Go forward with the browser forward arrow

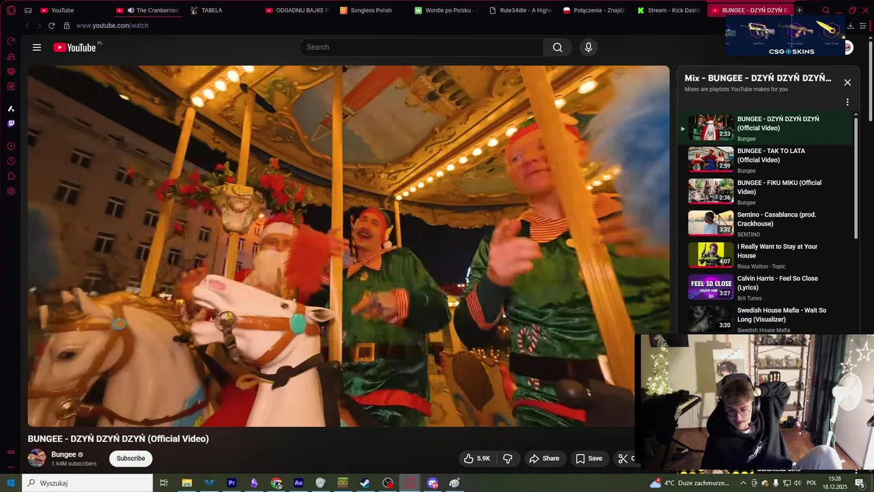click(x=39, y=25)
